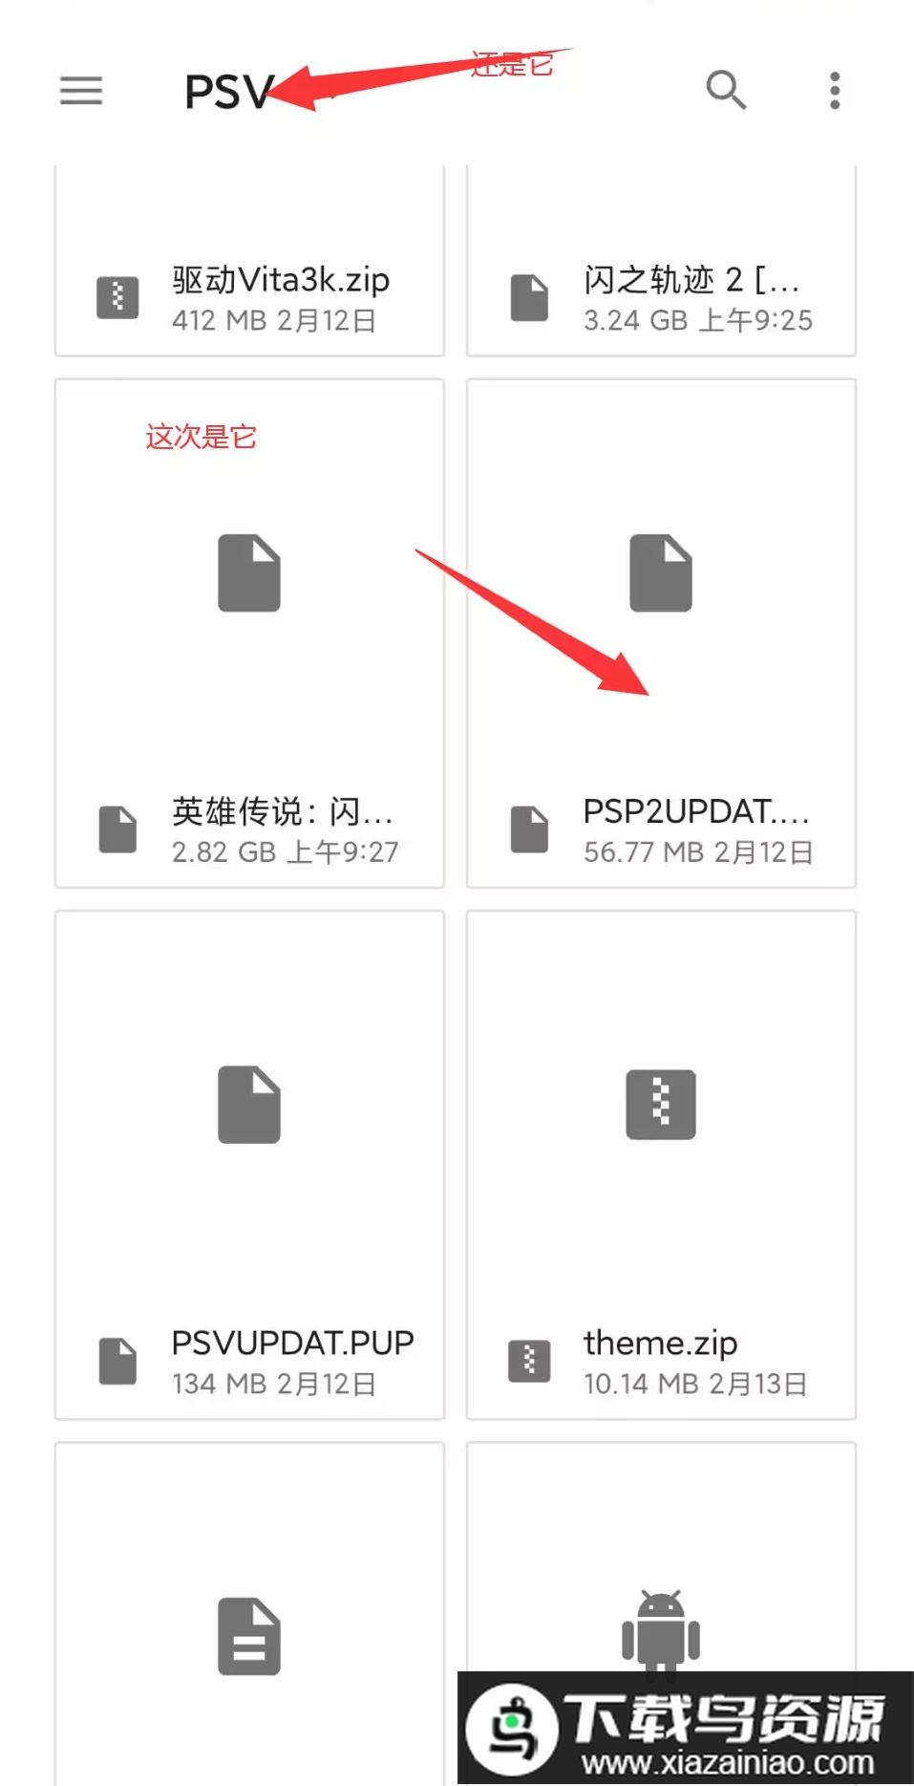Open the three-dot overflow menu

(835, 91)
